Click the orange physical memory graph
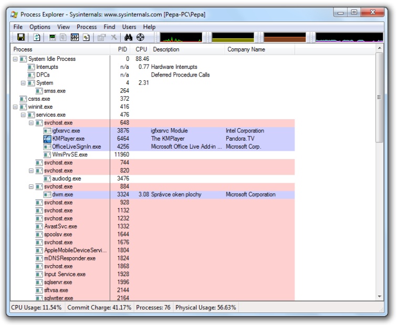The image size is (399, 325). (x=285, y=37)
